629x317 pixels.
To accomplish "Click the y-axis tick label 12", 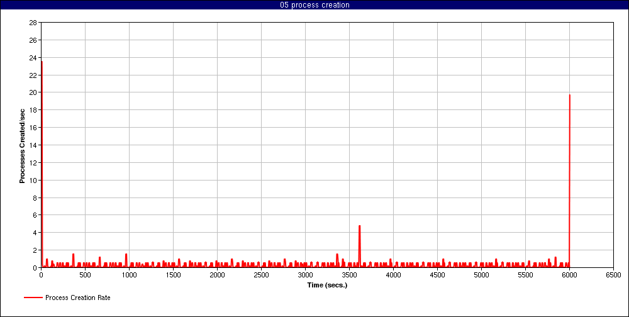I will [x=33, y=162].
